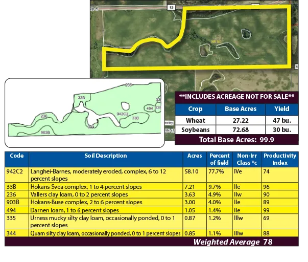Select the Vallers clay loam row
Image resolution: width=308 pixels, height=262 pixels.
click(106, 194)
